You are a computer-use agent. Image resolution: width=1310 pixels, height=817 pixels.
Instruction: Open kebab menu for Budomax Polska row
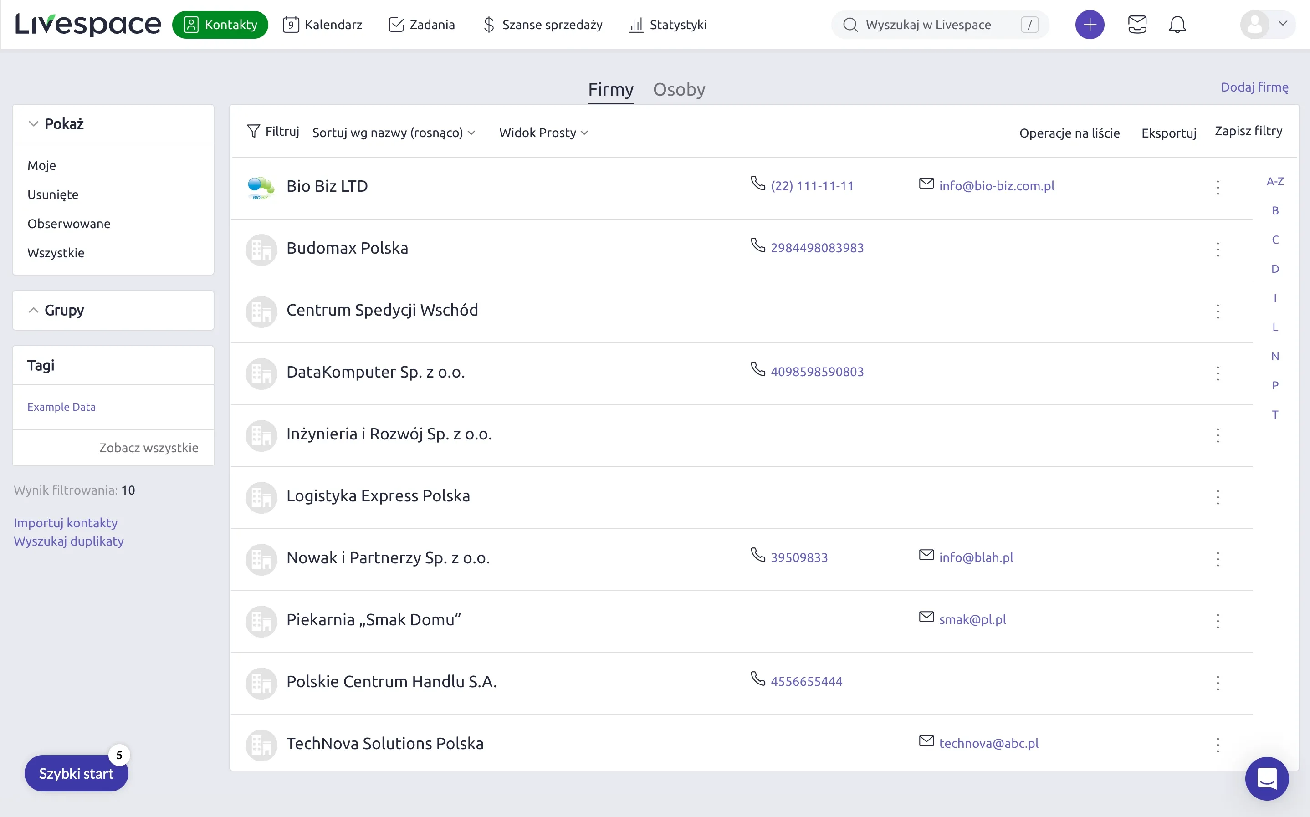click(x=1218, y=249)
